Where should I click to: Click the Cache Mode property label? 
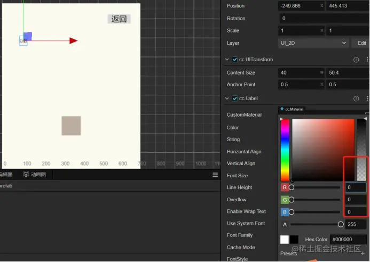click(x=241, y=248)
